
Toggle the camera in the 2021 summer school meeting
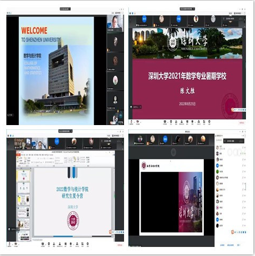point(137,122)
